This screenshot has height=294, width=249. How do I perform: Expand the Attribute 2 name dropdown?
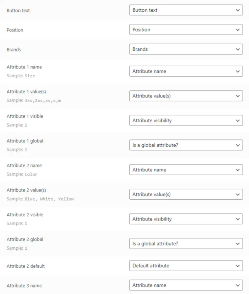pyautogui.click(x=186, y=170)
